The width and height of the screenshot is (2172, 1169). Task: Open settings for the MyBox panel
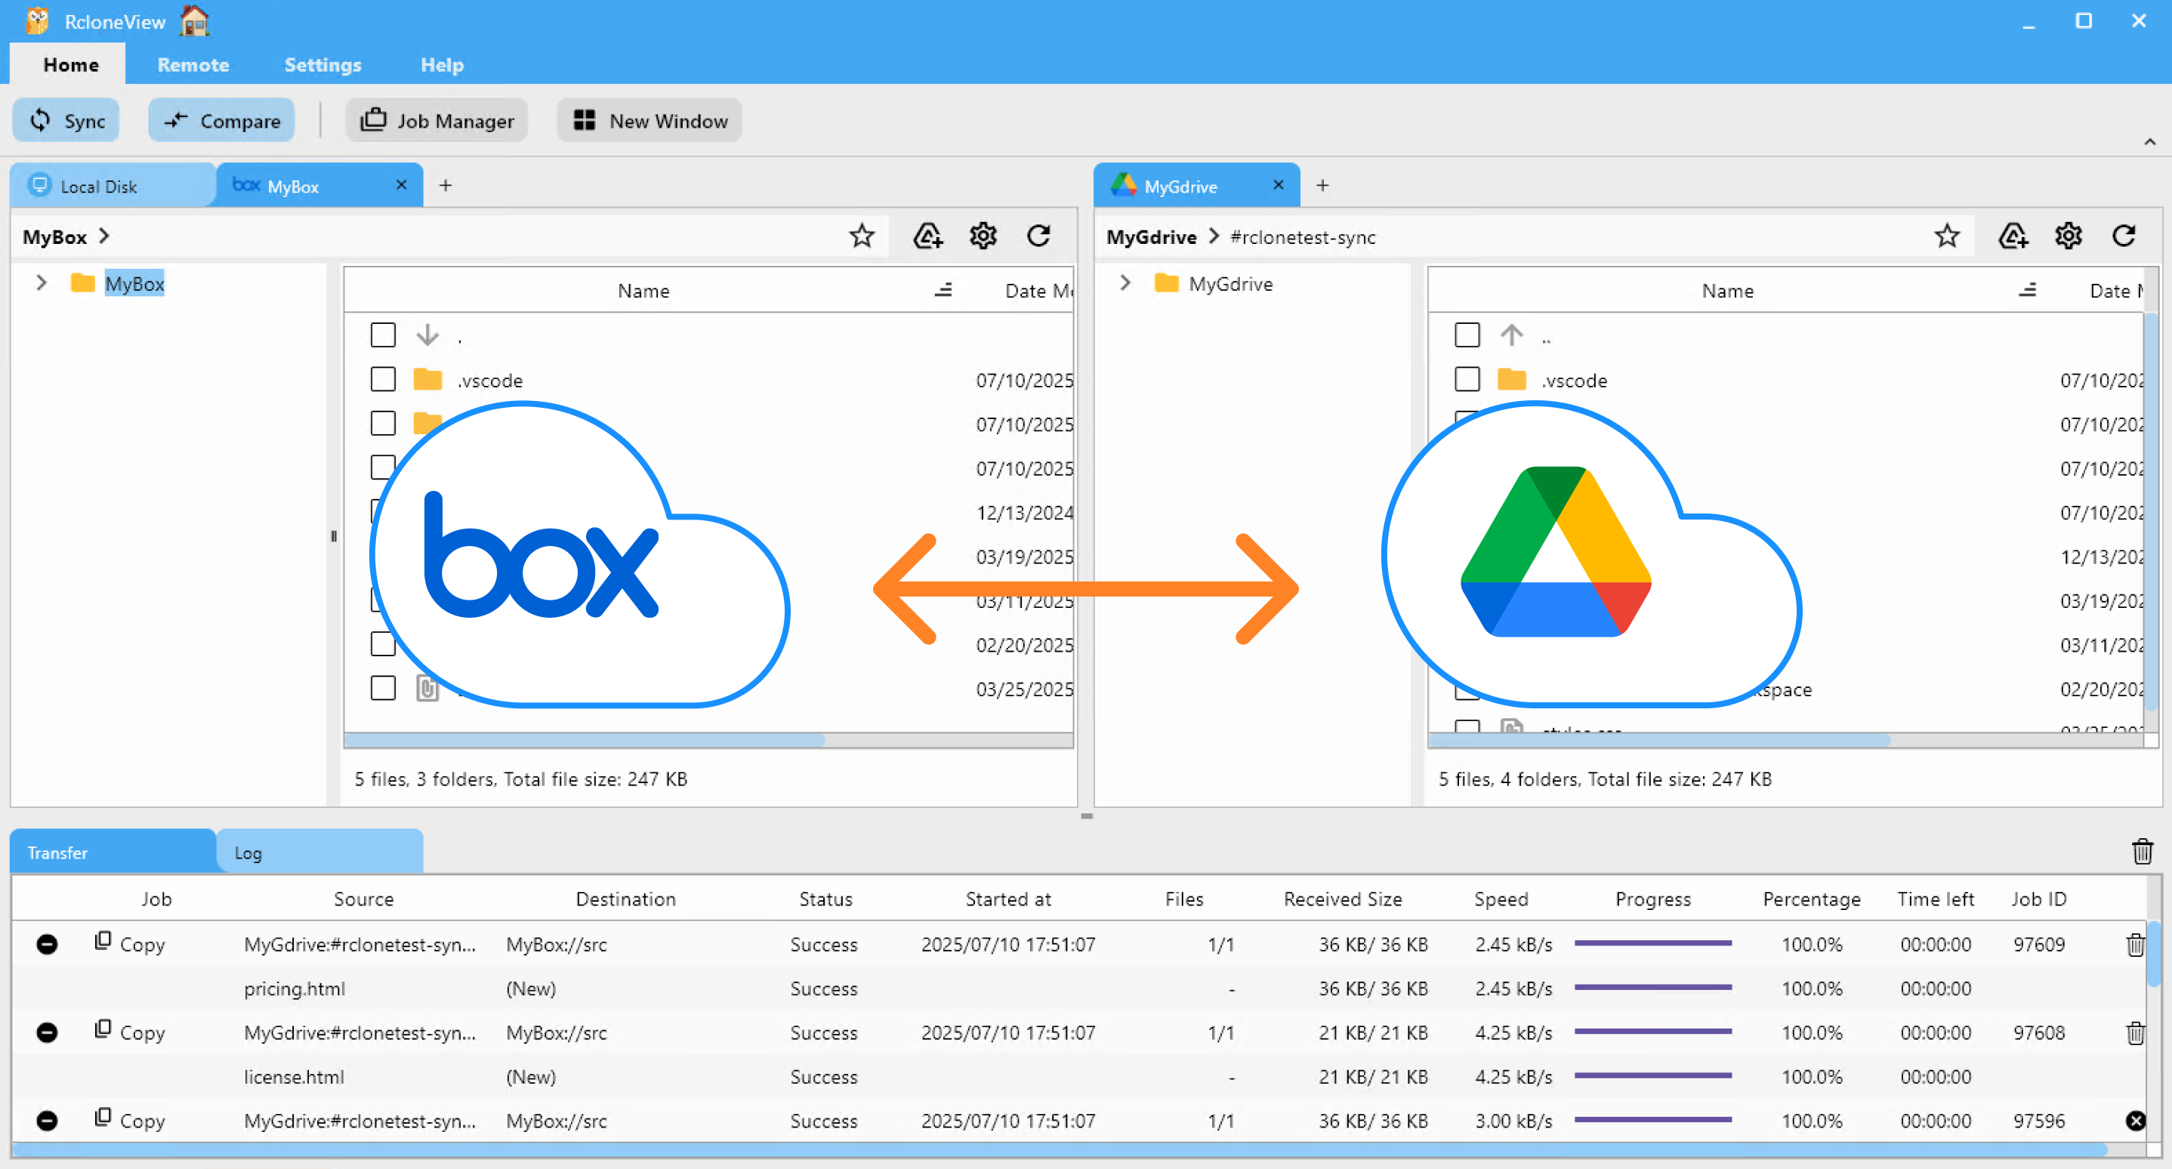pos(983,236)
